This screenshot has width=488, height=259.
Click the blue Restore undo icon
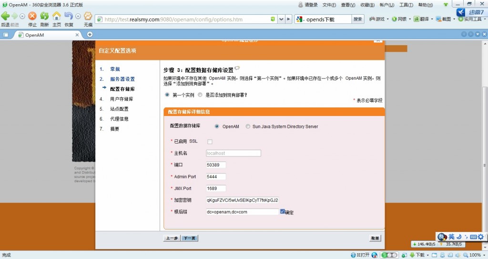coord(69,16)
